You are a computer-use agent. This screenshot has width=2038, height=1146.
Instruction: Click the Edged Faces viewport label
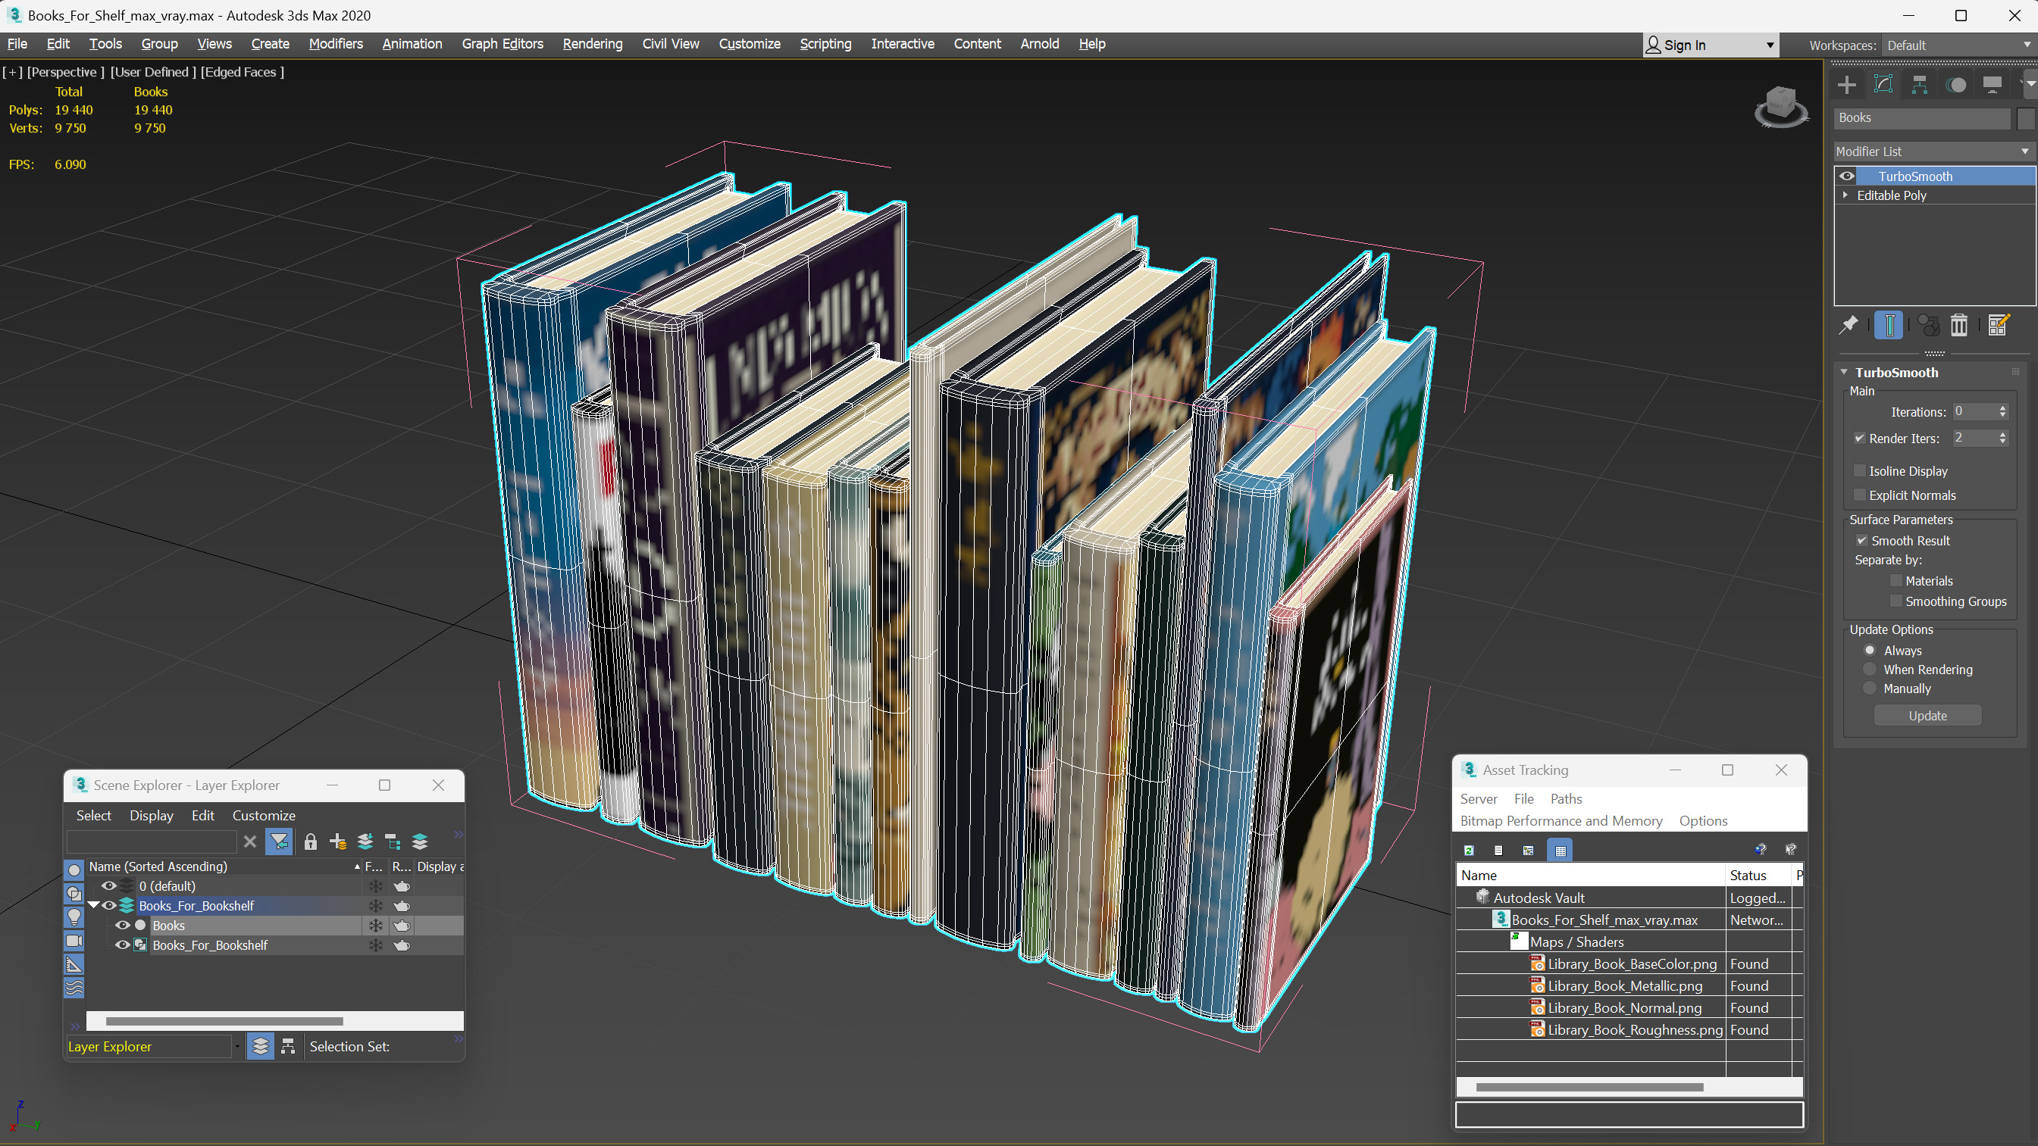coord(242,72)
